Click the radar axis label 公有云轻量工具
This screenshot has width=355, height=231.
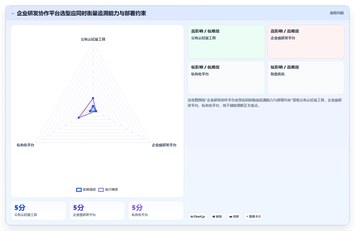tap(93, 39)
